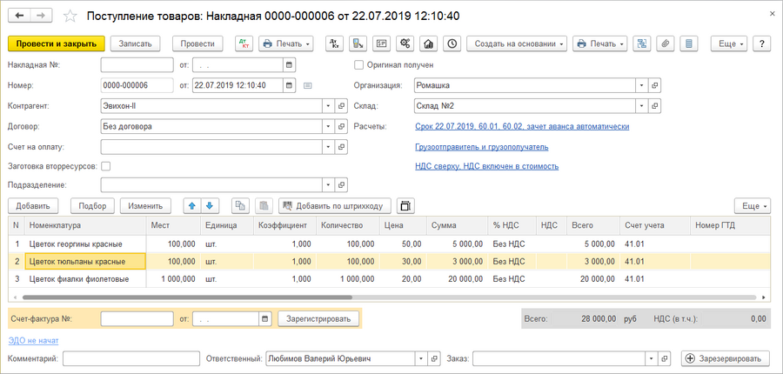783x374 pixels.
Task: Expand the Контрагент dropdown list
Action: (x=328, y=105)
